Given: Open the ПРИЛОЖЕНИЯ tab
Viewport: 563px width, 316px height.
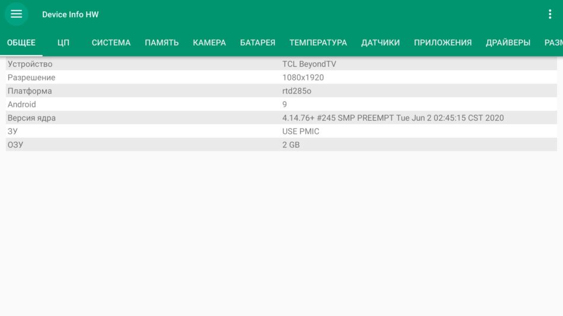Looking at the screenshot, I should click(443, 43).
